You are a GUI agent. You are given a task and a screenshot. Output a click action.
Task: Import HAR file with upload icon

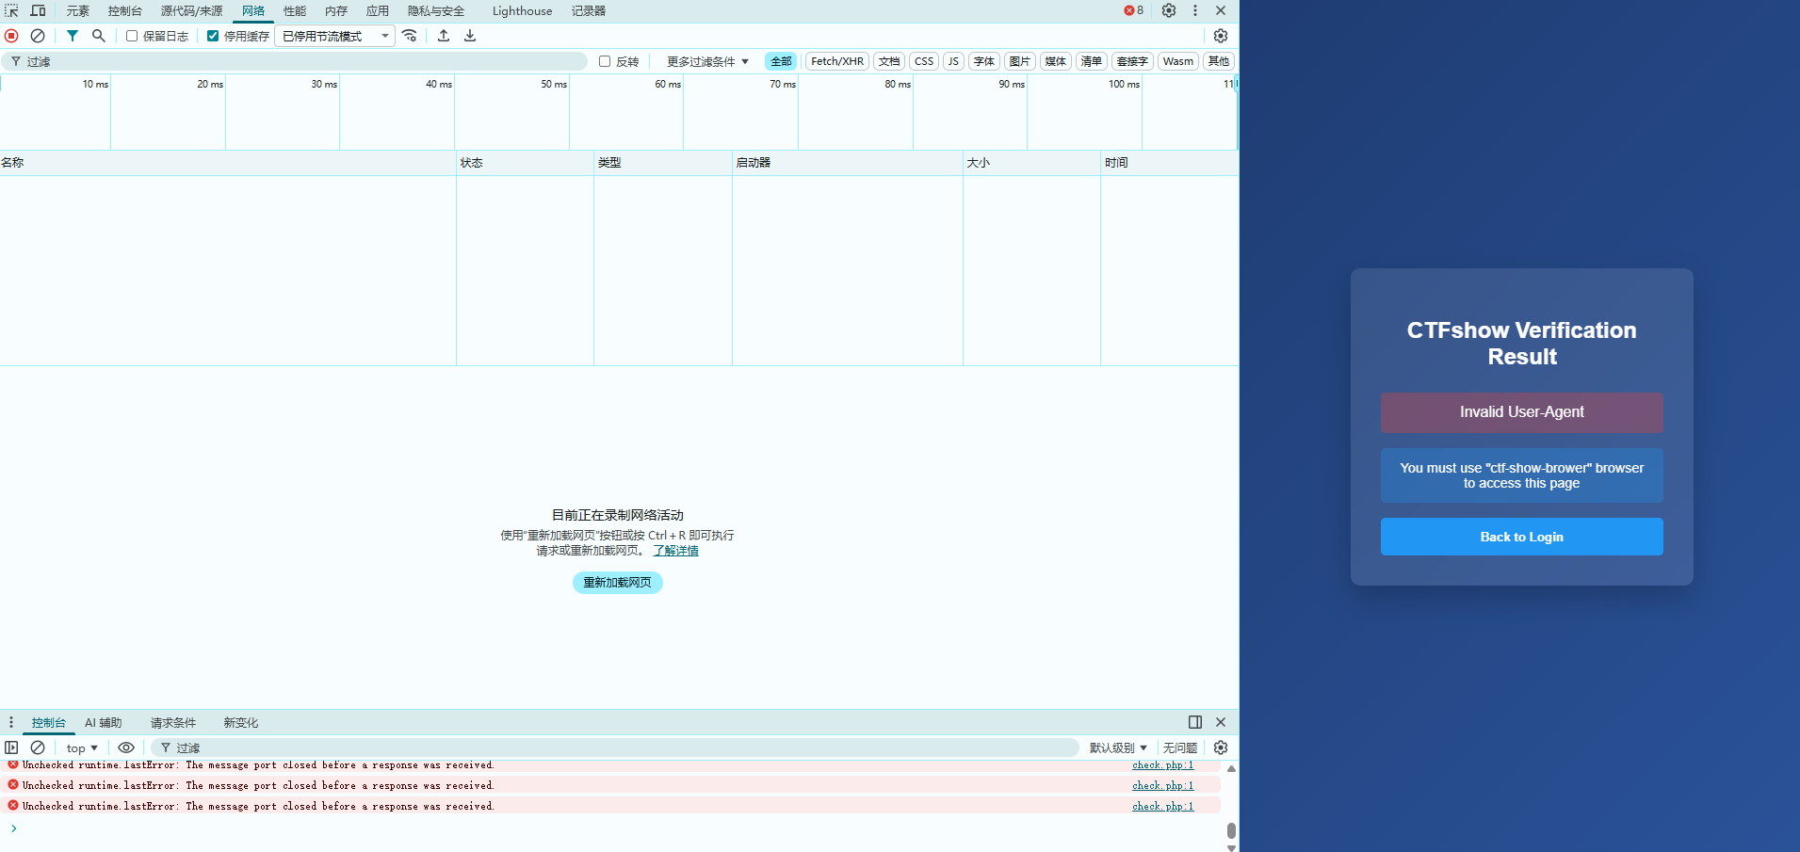444,36
